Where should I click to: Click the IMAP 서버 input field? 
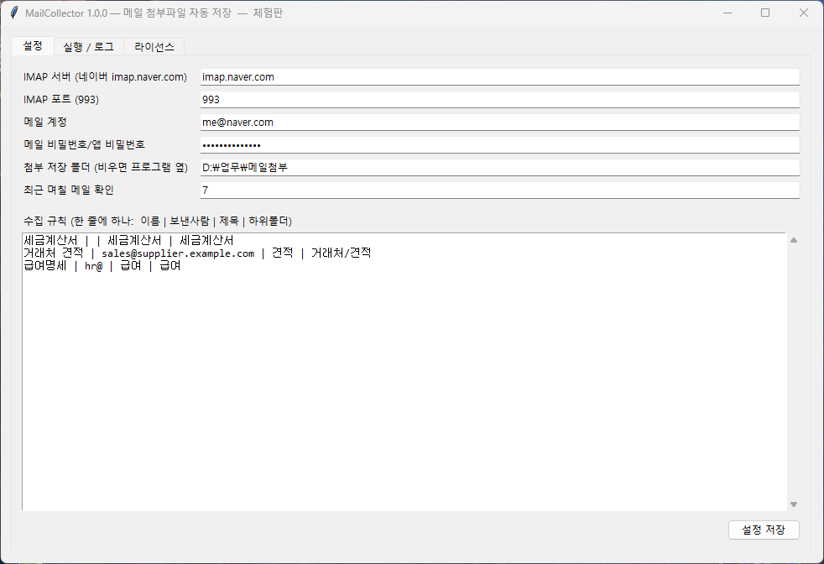500,76
